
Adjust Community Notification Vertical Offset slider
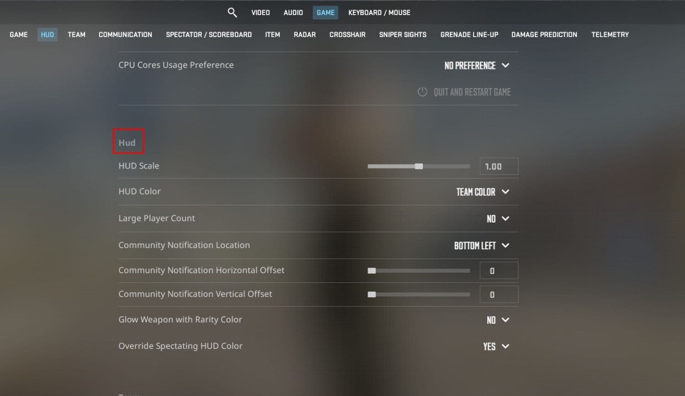click(x=419, y=295)
